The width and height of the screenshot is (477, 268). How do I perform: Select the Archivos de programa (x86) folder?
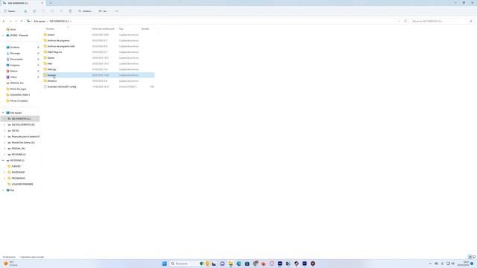pyautogui.click(x=61, y=46)
